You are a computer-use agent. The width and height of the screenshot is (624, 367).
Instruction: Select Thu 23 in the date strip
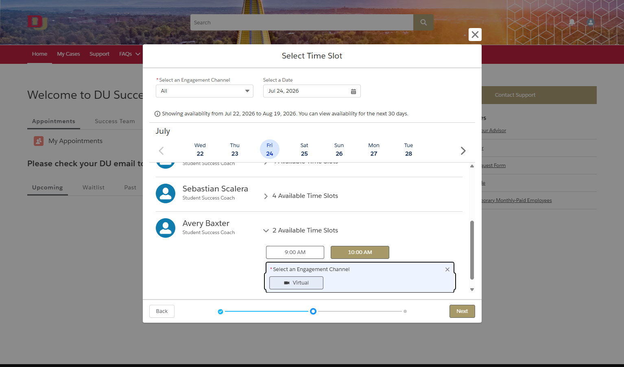[x=235, y=150]
